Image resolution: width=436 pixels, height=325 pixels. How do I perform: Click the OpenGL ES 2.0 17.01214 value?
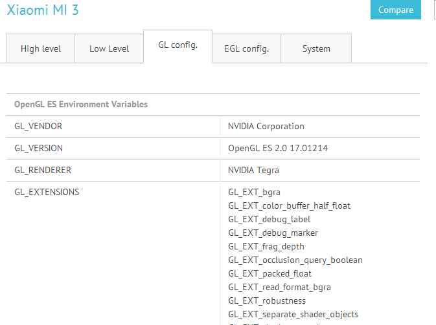277,148
